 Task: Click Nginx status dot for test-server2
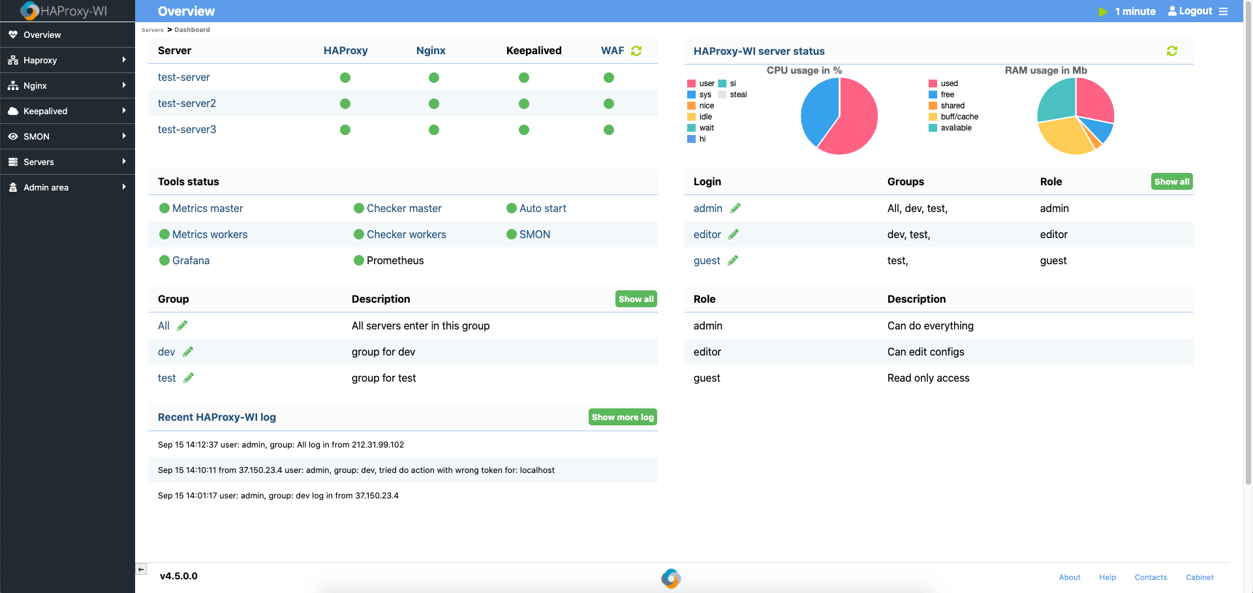click(x=434, y=104)
